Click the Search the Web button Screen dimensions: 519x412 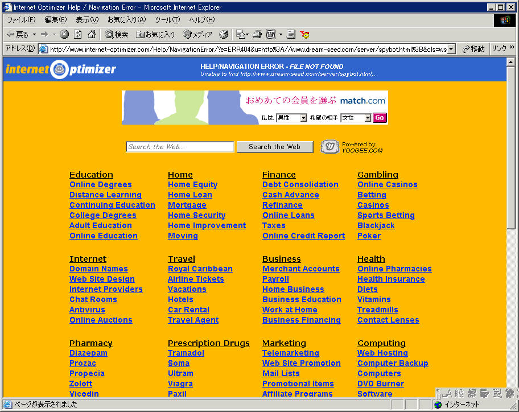275,147
